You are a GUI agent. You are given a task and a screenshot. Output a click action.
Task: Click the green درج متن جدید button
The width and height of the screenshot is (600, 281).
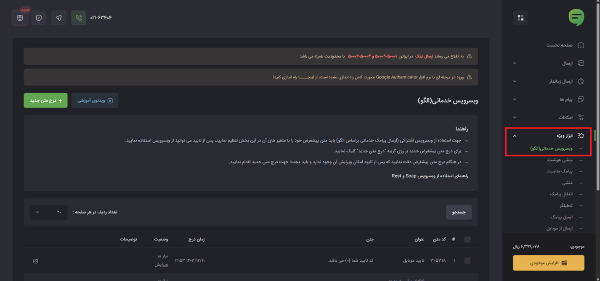click(x=45, y=101)
